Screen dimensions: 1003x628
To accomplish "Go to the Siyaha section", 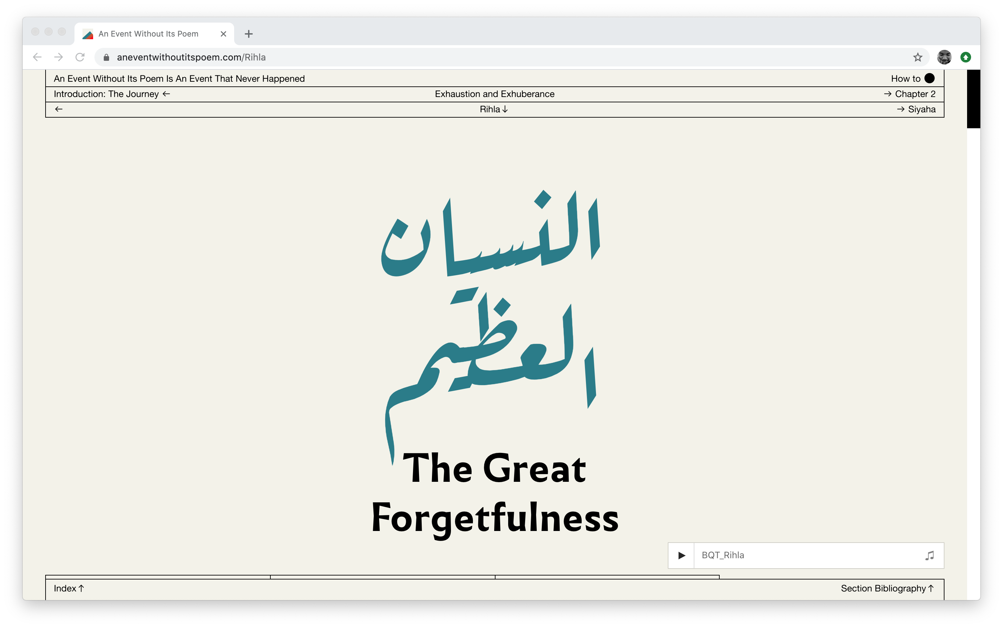I will tap(916, 109).
